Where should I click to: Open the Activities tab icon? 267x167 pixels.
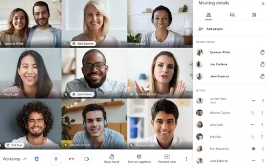tap(254, 15)
